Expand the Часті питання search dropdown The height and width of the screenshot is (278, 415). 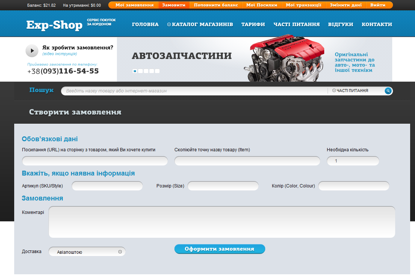(350, 91)
